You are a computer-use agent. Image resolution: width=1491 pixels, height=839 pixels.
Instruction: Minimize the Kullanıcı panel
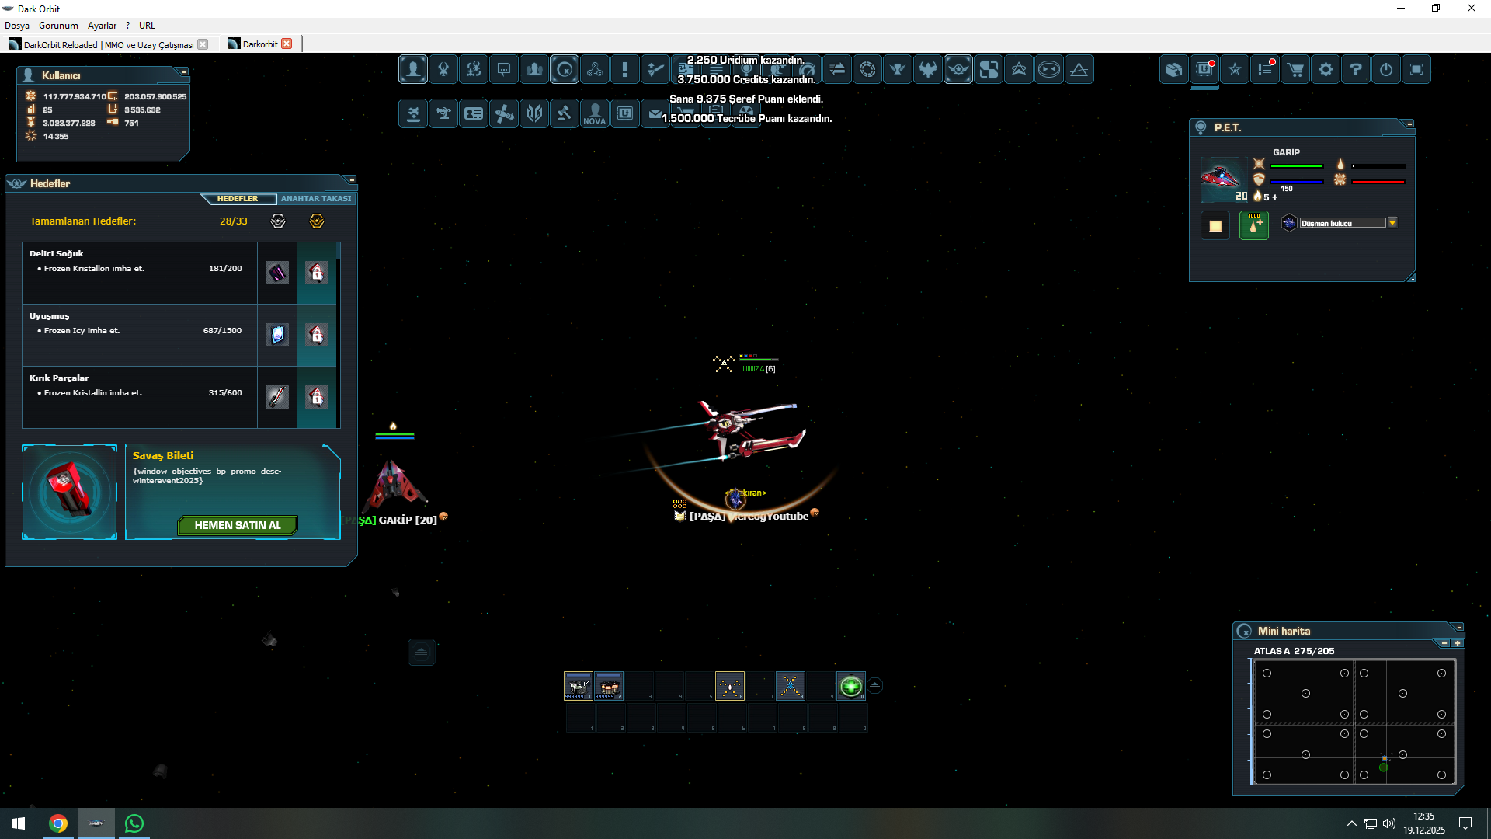point(184,72)
